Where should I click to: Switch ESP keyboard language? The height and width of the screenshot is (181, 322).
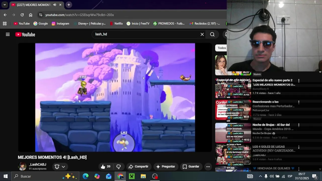pyautogui.click(x=290, y=176)
